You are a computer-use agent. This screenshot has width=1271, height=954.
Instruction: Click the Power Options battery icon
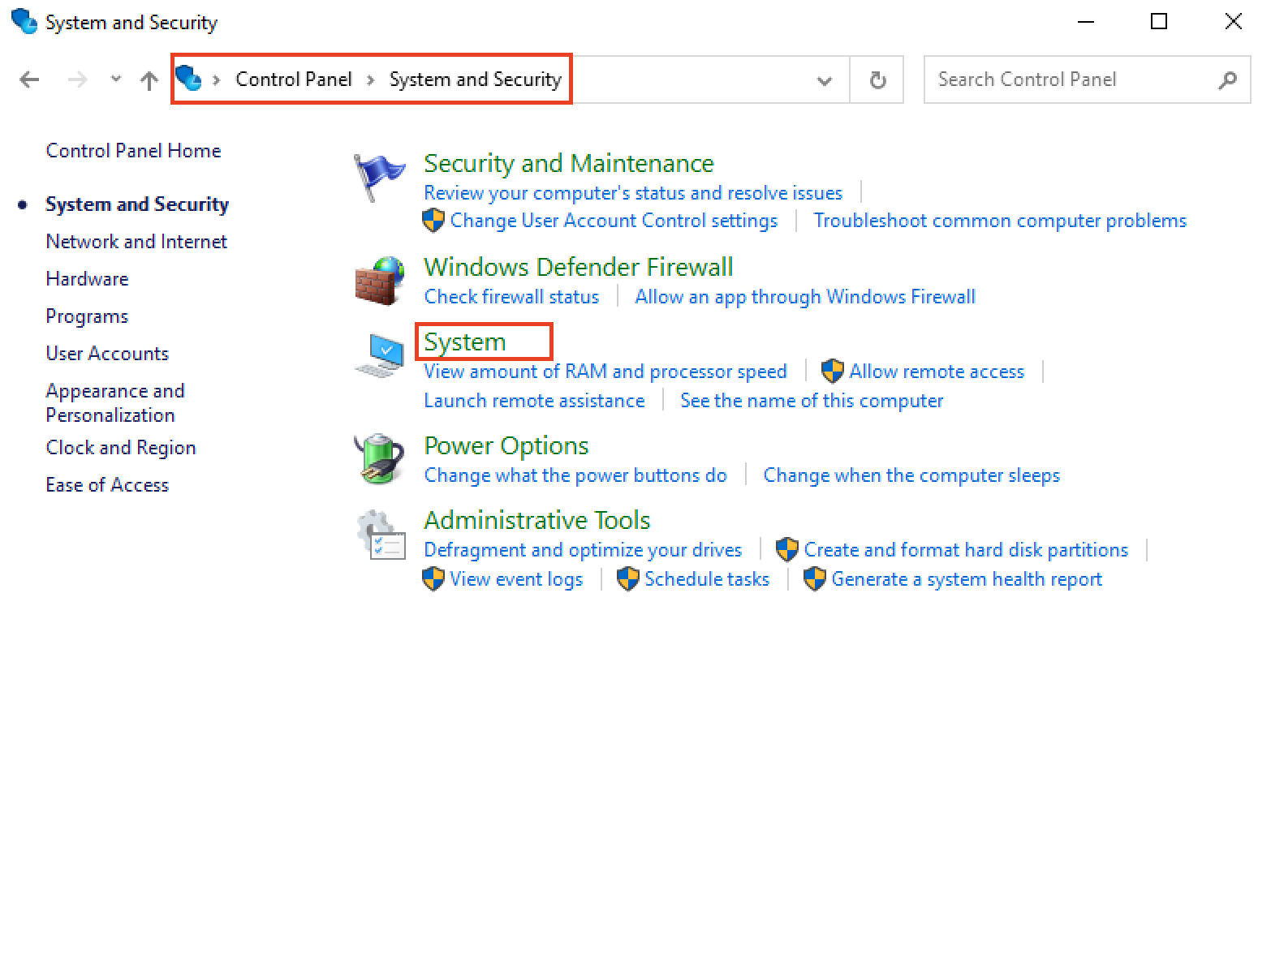click(379, 459)
